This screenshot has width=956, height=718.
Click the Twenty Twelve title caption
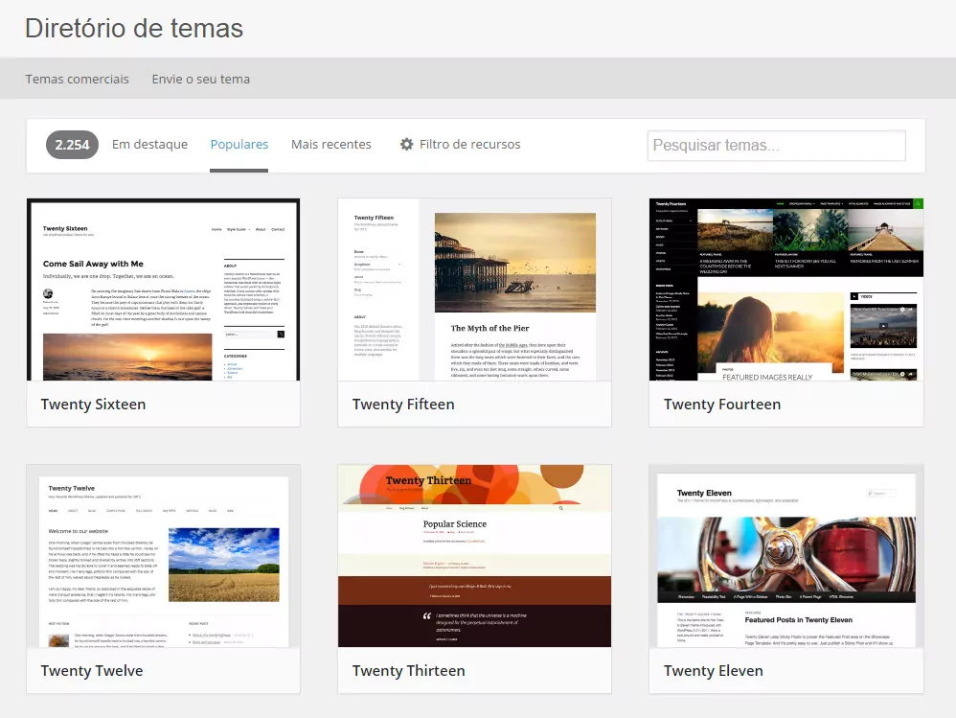point(91,671)
